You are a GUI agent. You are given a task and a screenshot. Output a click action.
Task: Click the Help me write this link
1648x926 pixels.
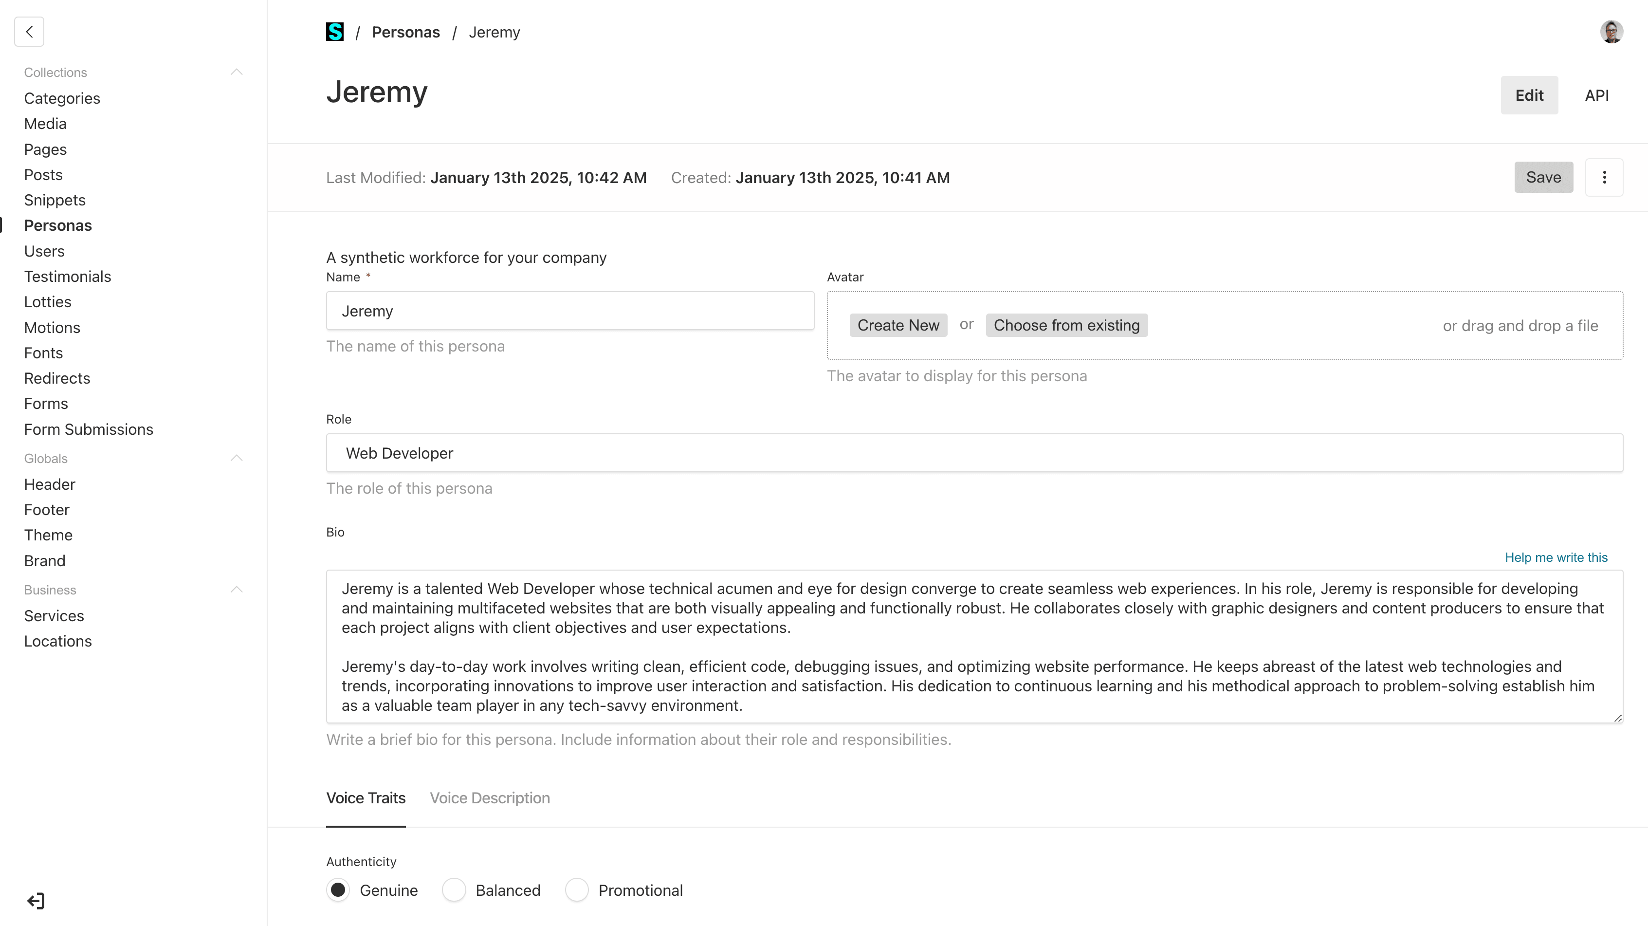pos(1555,557)
